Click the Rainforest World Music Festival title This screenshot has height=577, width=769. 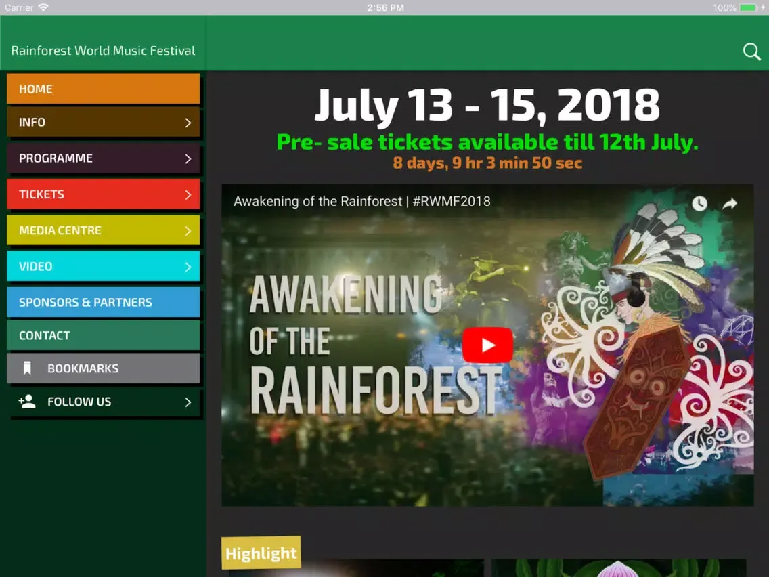(x=103, y=51)
